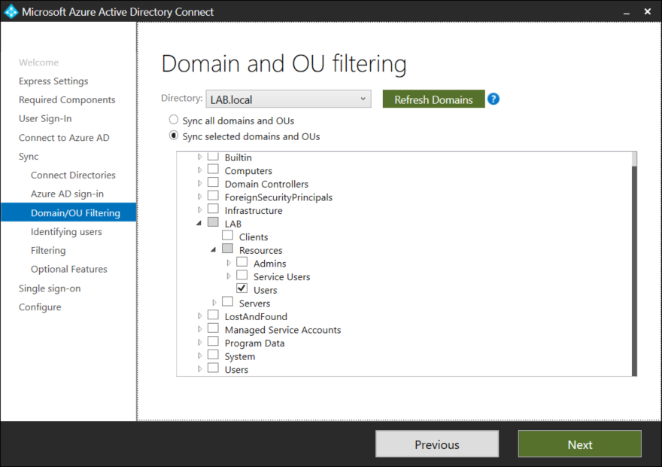Screen dimensions: 662x467
Task: Select the Servers tree label
Action: pos(254,304)
